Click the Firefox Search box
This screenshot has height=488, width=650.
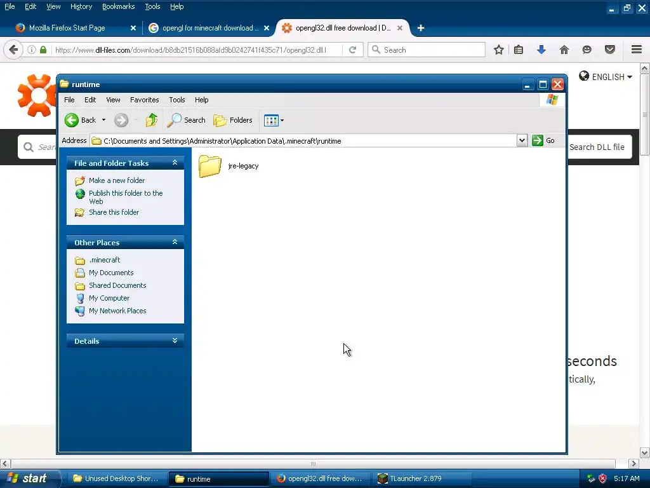click(x=427, y=50)
